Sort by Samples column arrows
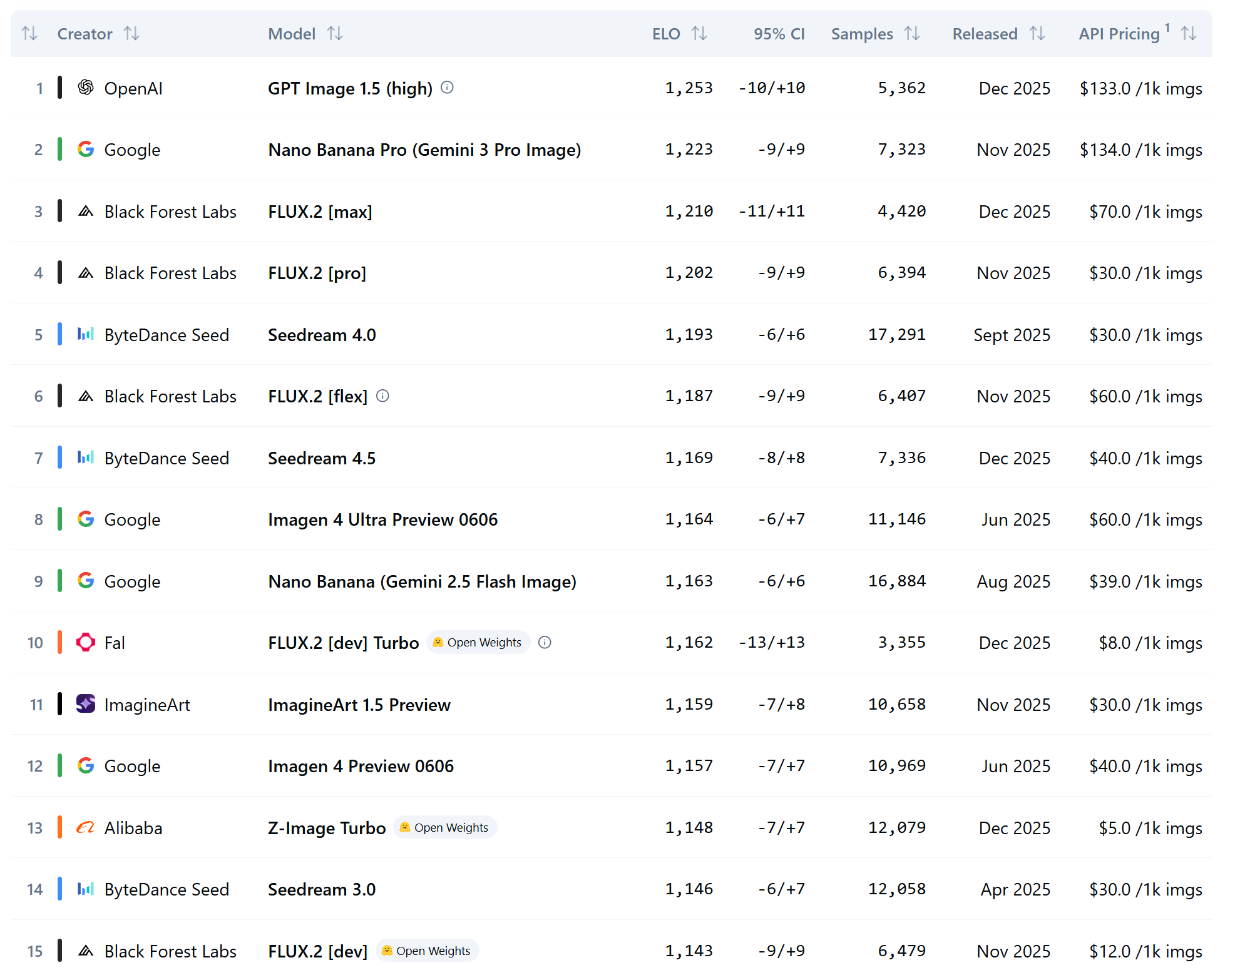This screenshot has height=980, width=1245. pyautogui.click(x=912, y=34)
